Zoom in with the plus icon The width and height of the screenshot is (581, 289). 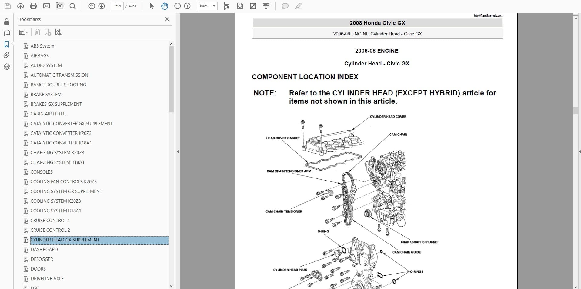click(187, 6)
